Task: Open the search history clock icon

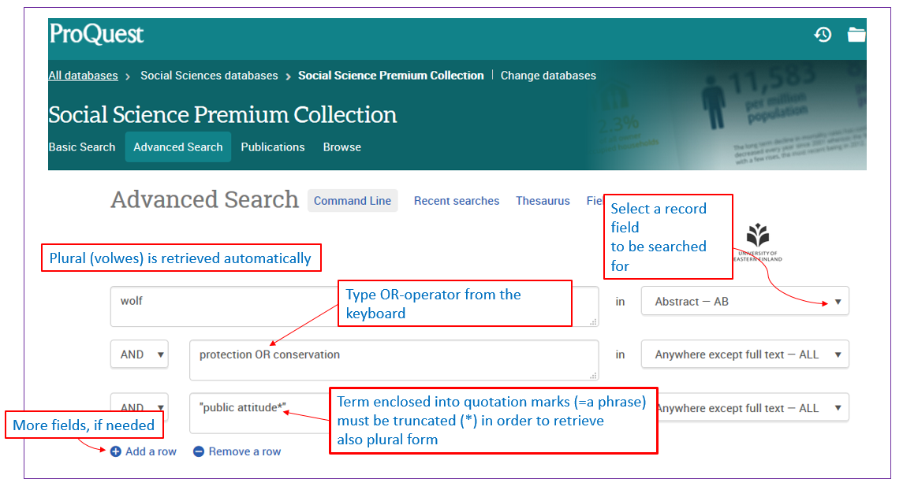Action: click(823, 35)
